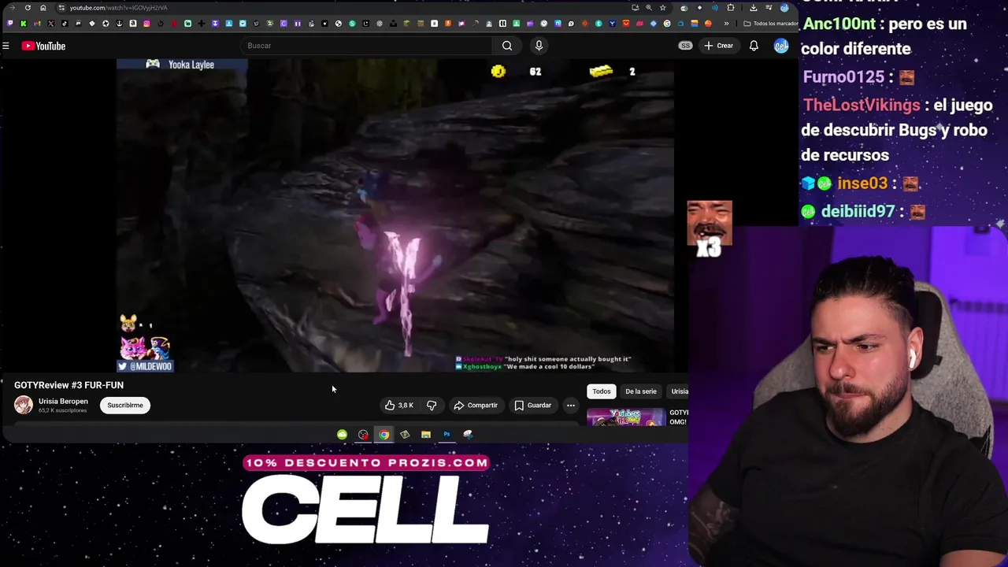Open the Instagram bookmark icon
The width and height of the screenshot is (1008, 567).
[146, 24]
